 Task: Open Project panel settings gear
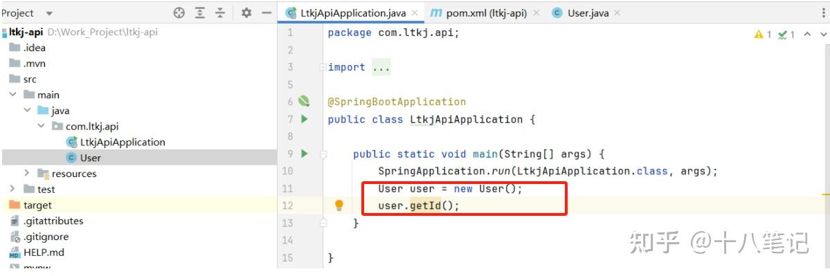tap(246, 13)
